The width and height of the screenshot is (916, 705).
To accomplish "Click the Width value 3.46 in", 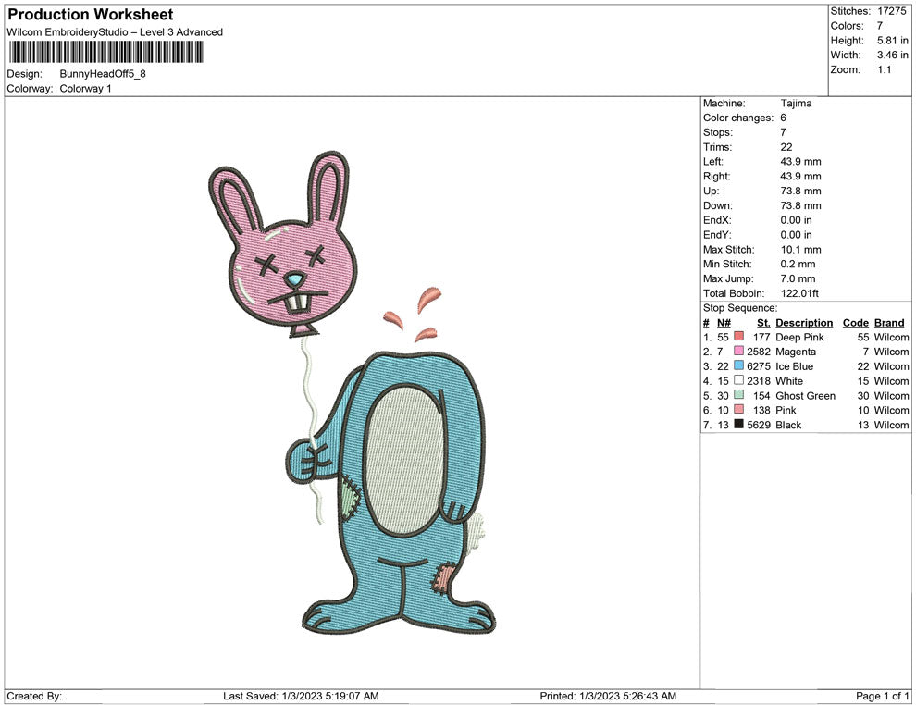I will click(893, 55).
